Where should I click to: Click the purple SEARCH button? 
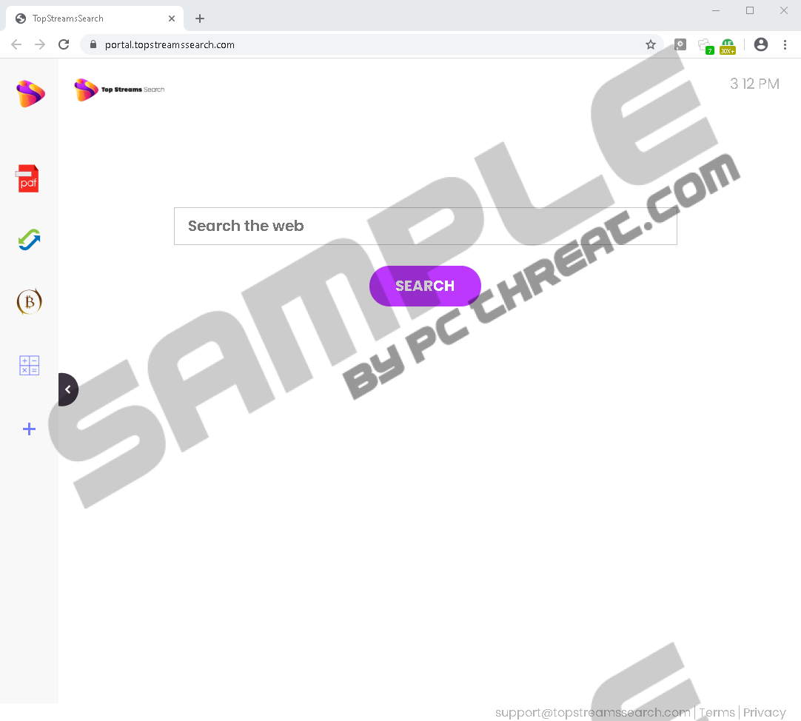[425, 286]
